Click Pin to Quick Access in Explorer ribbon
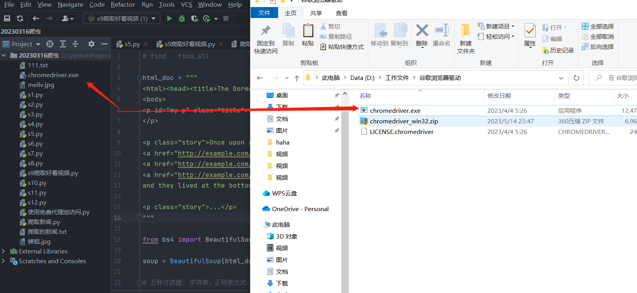This screenshot has height=293, width=637. tap(266, 39)
